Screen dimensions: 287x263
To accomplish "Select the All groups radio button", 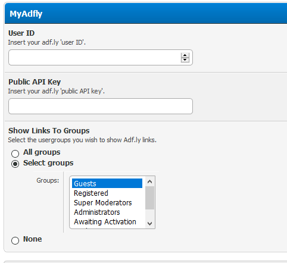I will pyautogui.click(x=15, y=154).
